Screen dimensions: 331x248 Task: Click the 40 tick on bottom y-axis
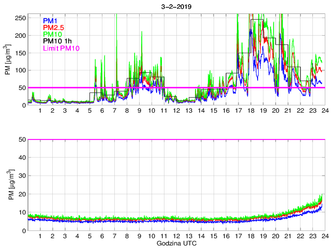22,158
